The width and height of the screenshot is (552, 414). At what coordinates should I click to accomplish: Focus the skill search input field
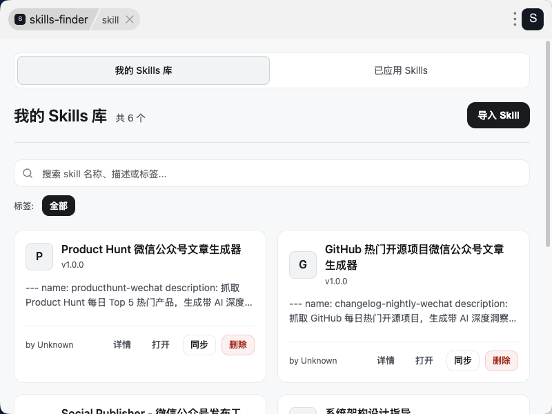(x=276, y=174)
